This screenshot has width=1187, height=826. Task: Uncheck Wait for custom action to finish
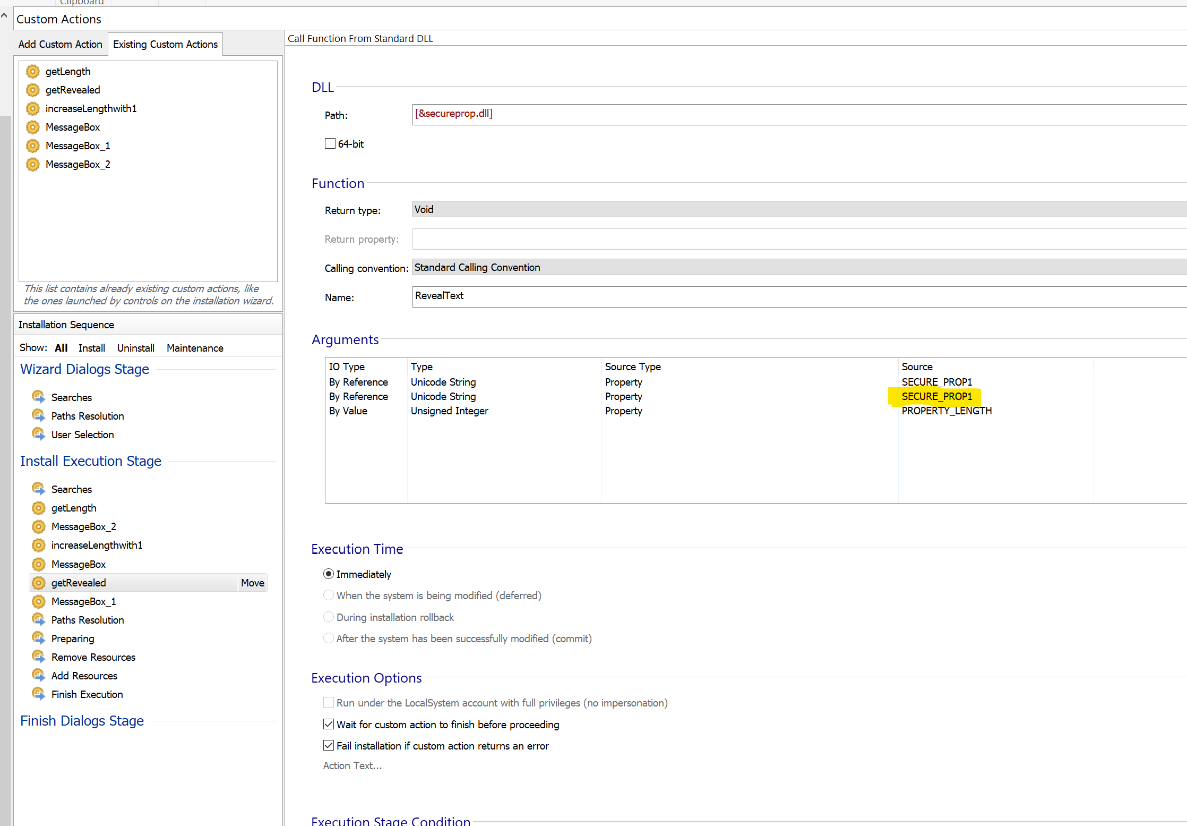pyautogui.click(x=329, y=724)
